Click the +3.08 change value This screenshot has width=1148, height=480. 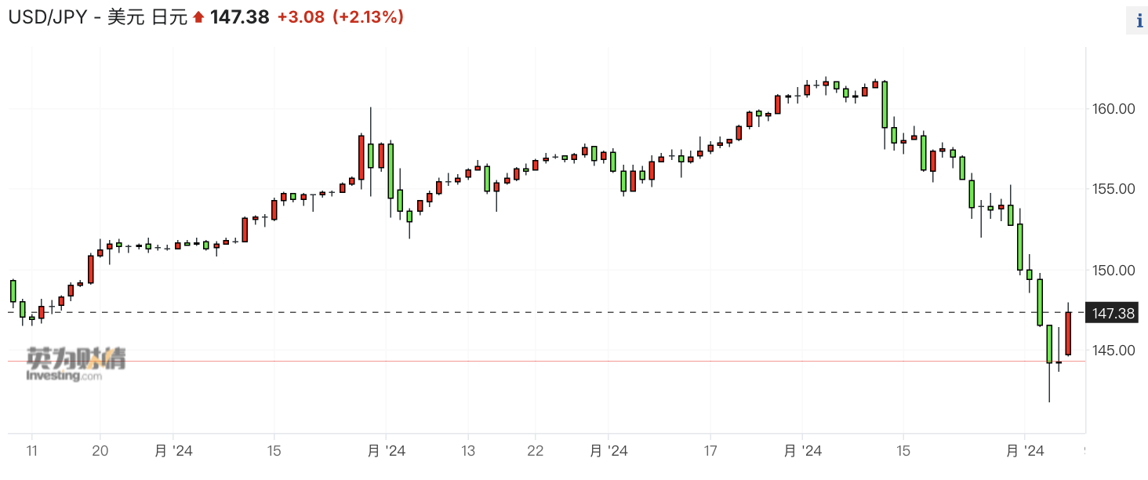(x=300, y=17)
